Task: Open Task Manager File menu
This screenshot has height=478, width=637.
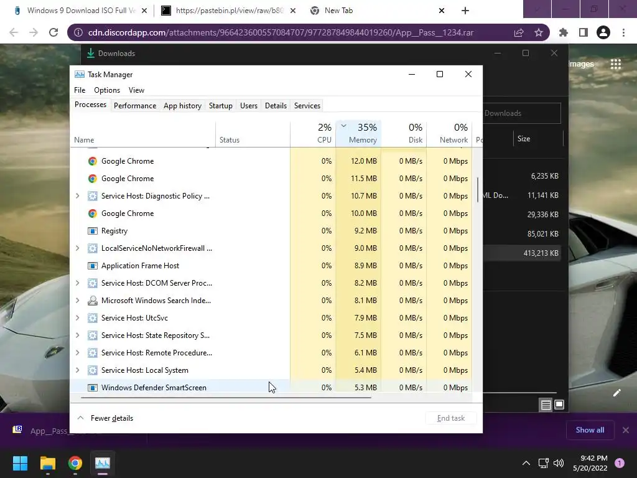Action: click(x=80, y=90)
